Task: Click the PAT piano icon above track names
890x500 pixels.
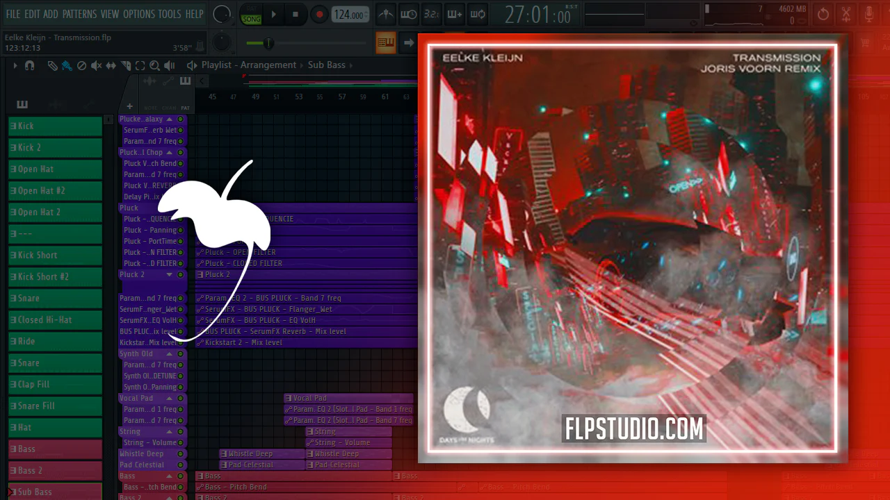Action: pos(185,82)
